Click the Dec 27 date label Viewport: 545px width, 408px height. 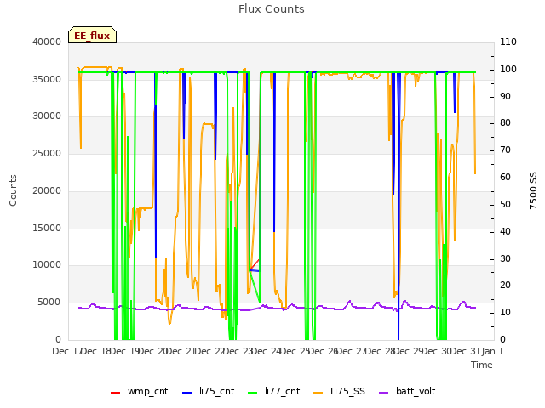(x=352, y=351)
